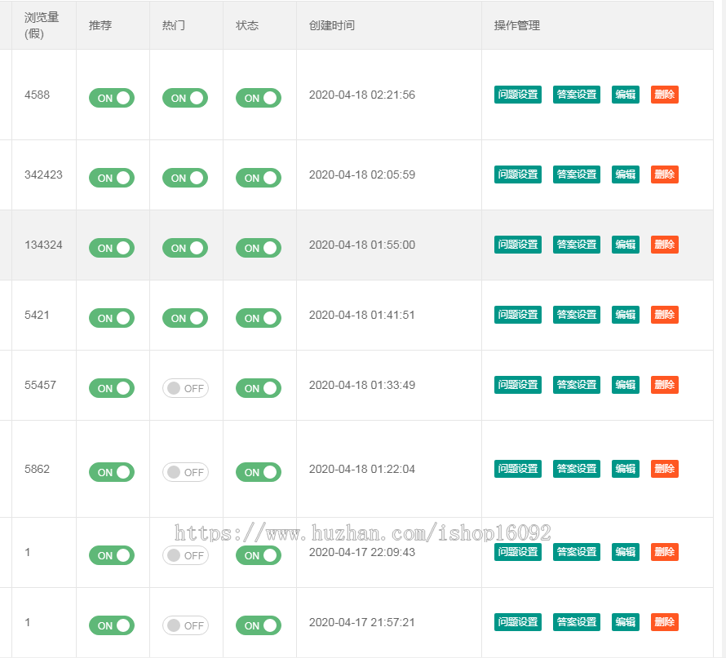Screen dimensions: 726x658
Task: Delete the row with 5421 views
Action: [664, 315]
